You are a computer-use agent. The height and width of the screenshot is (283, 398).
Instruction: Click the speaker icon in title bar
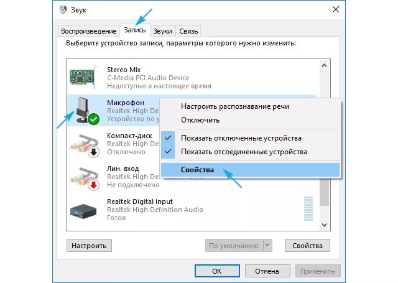click(63, 10)
